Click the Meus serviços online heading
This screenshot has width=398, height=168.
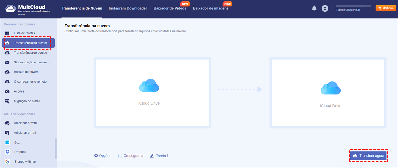tap(20, 114)
